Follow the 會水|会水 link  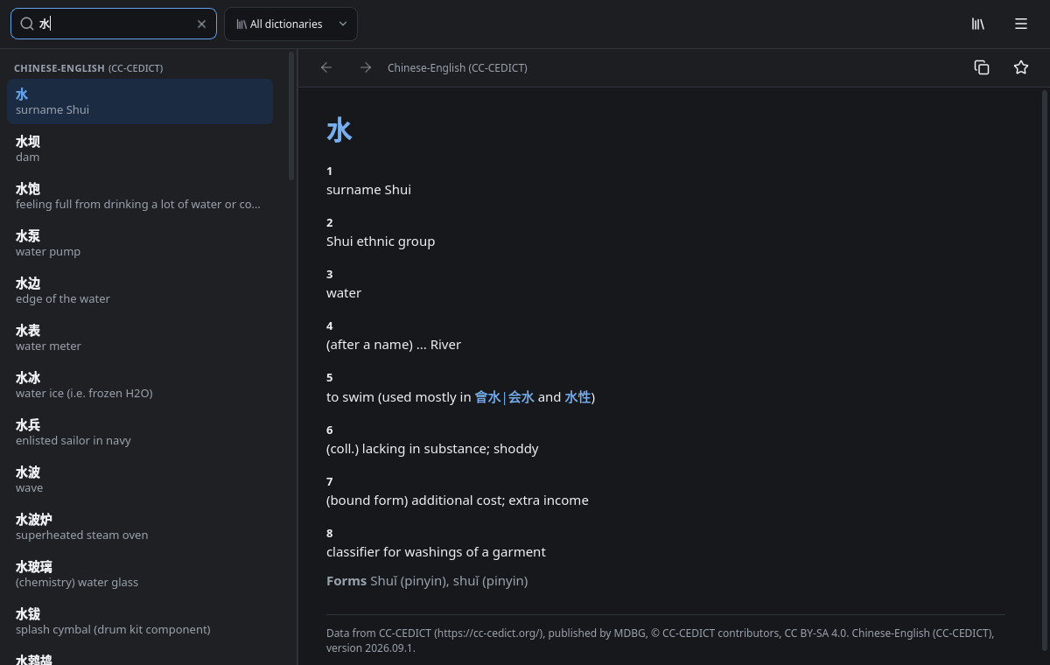pos(504,396)
